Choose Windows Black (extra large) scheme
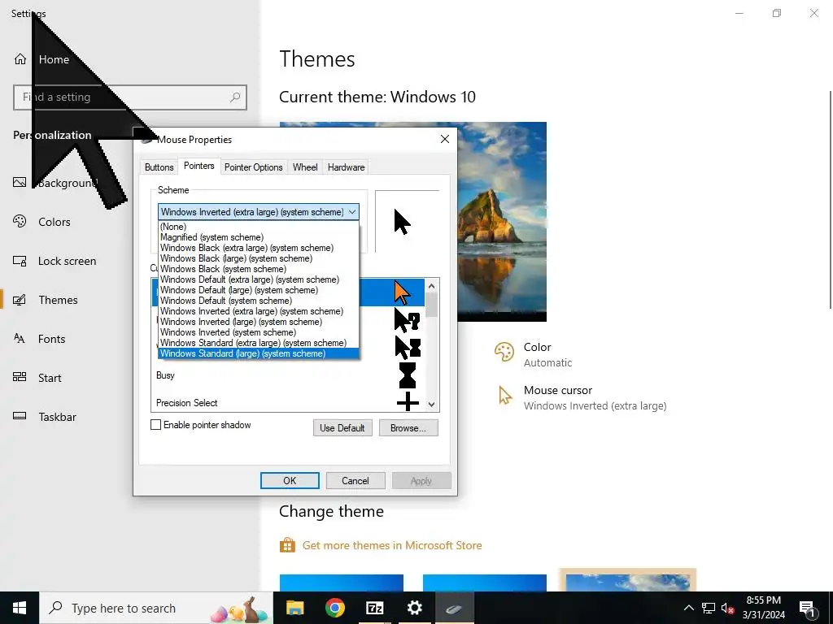 click(x=259, y=248)
